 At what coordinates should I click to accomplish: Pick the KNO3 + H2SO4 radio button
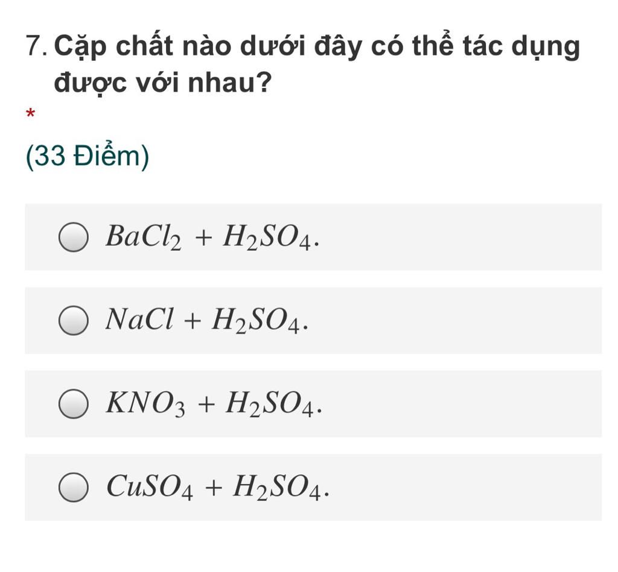[73, 403]
